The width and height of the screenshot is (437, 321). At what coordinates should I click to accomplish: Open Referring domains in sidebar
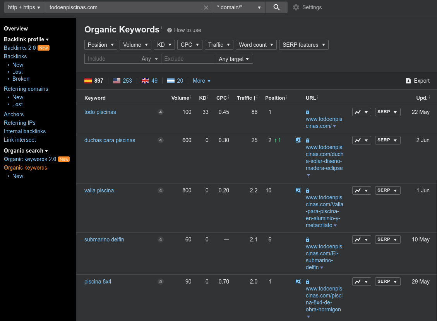(26, 89)
